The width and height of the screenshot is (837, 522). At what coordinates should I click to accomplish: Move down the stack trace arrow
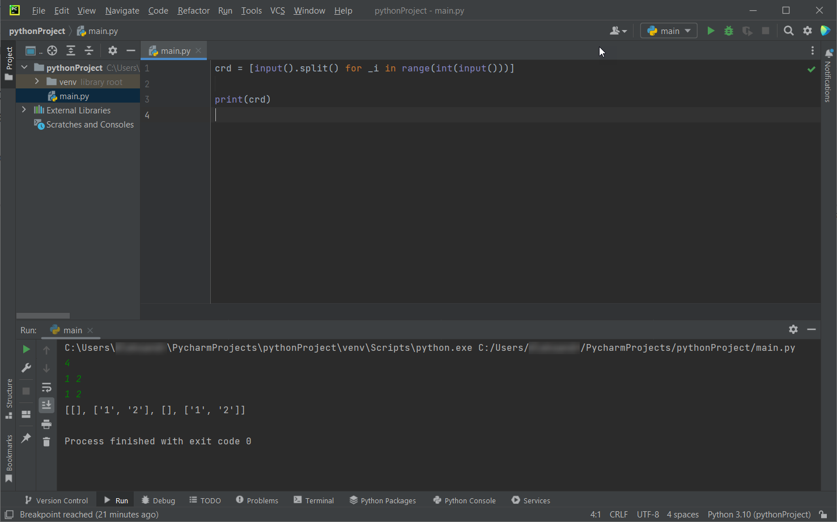coord(46,368)
